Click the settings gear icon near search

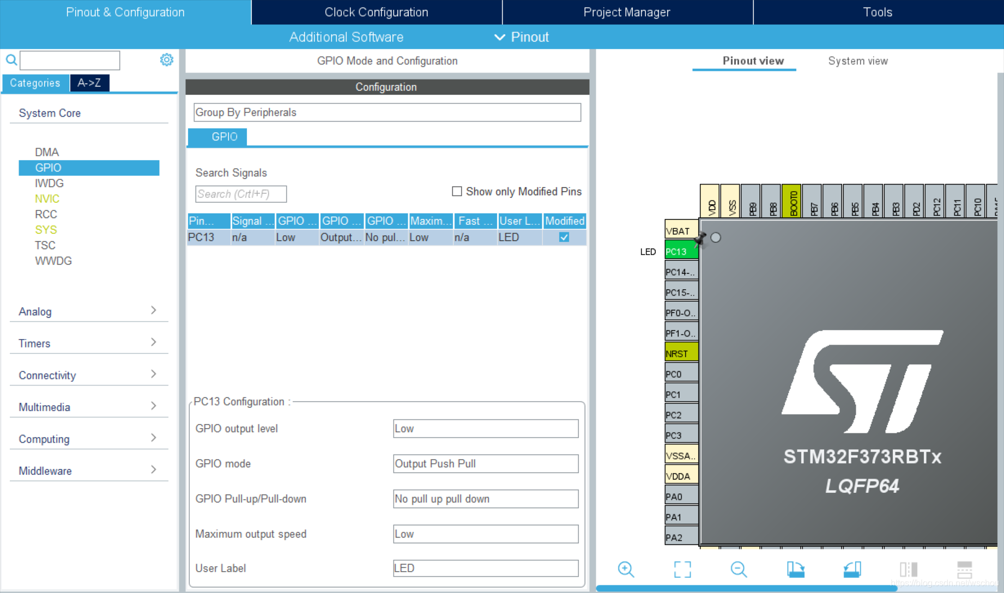click(x=166, y=59)
